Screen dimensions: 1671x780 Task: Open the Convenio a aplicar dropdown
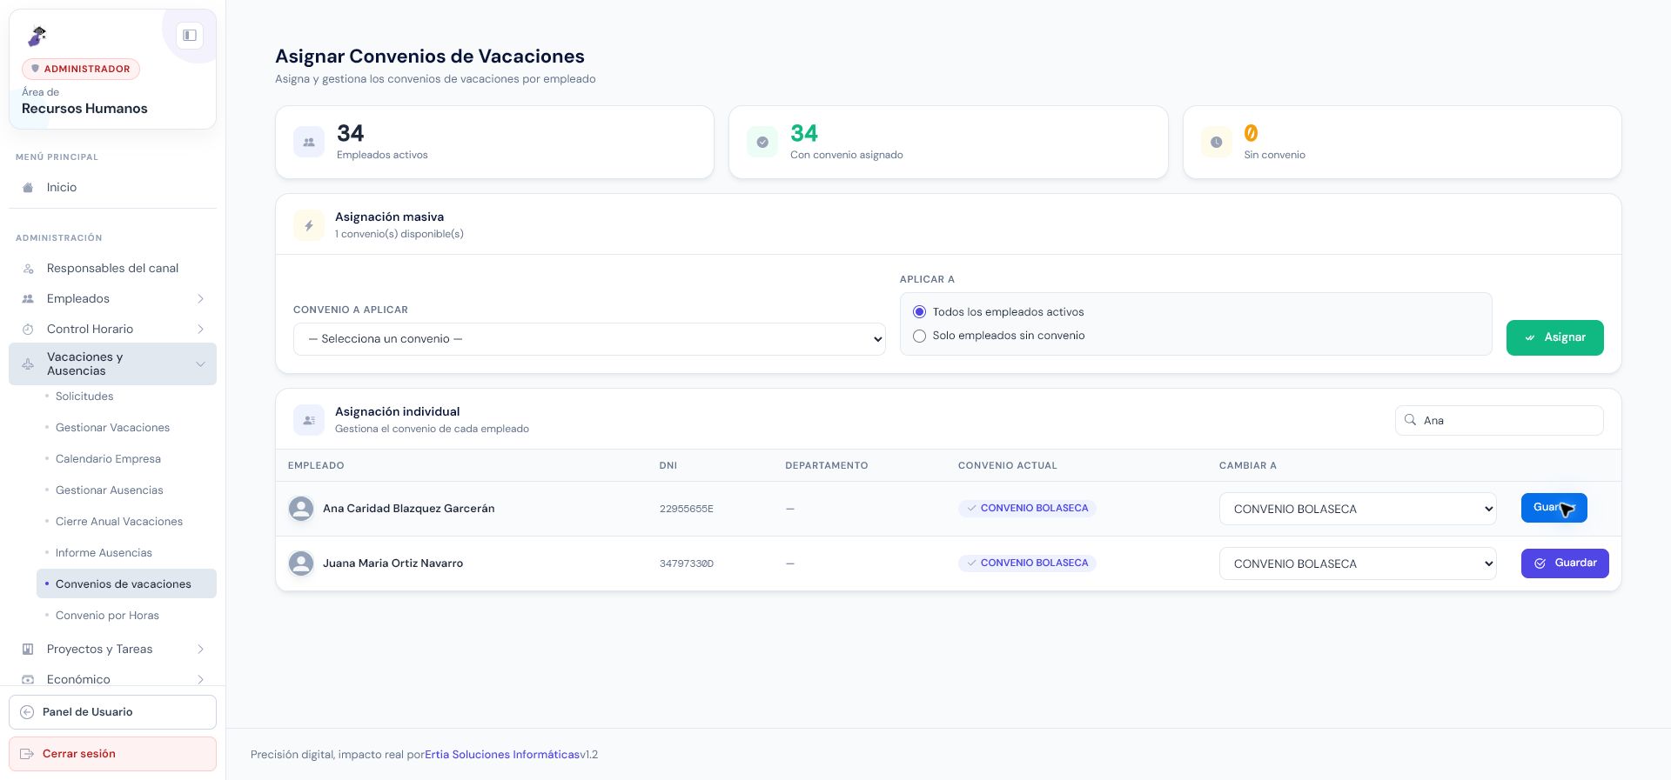(589, 339)
